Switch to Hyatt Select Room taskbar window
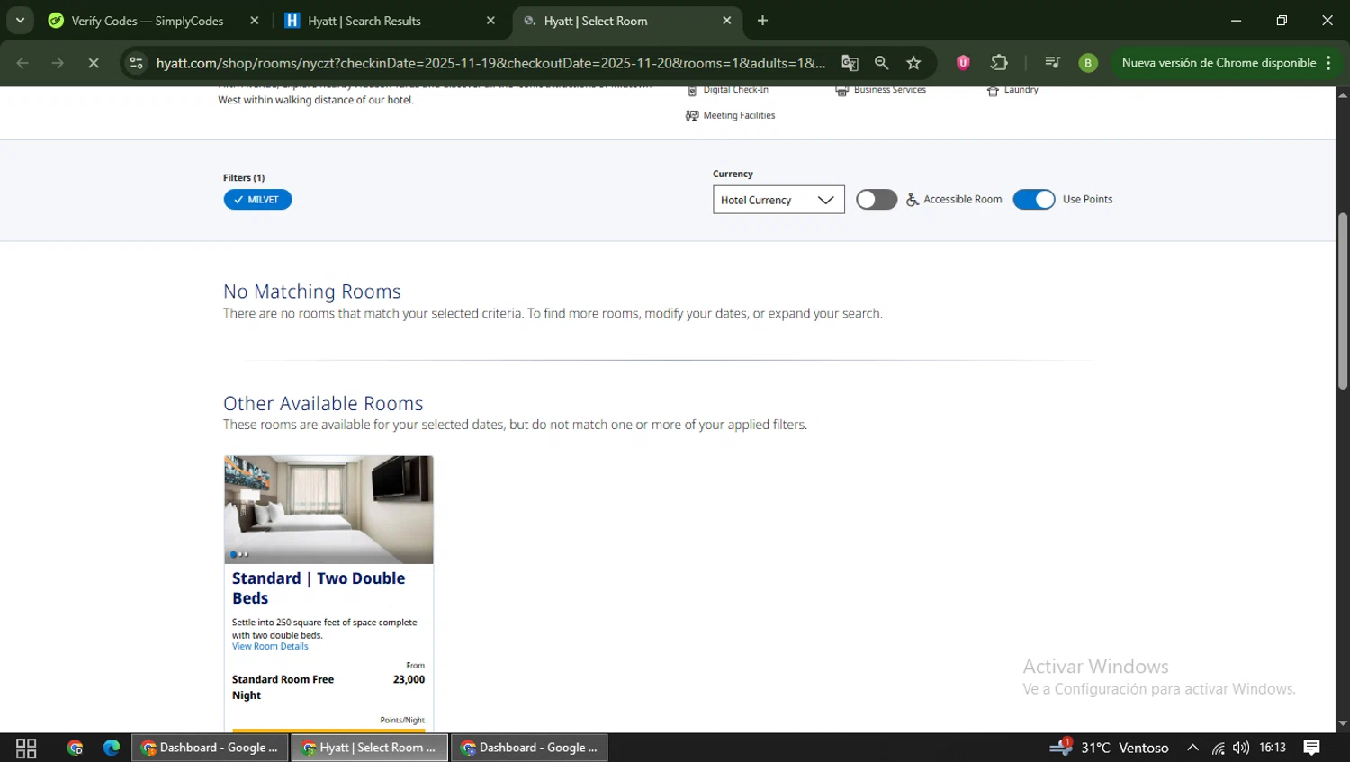Viewport: 1350px width, 762px height. point(370,748)
